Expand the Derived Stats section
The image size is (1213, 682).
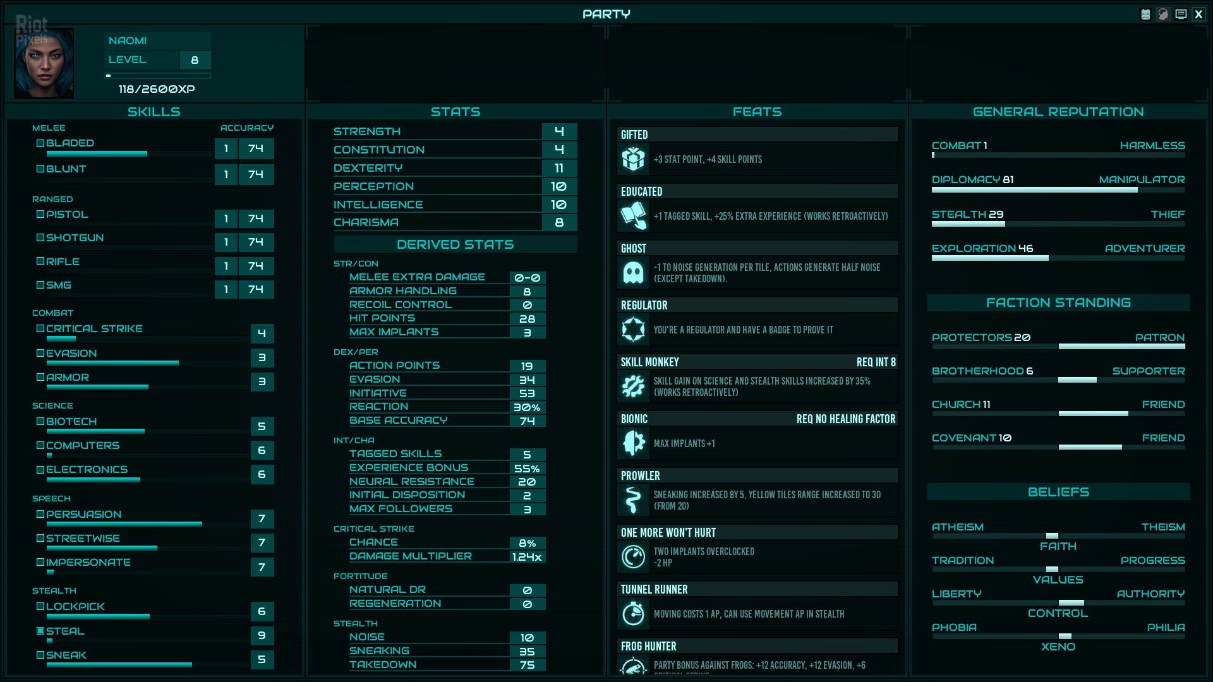pyautogui.click(x=456, y=244)
